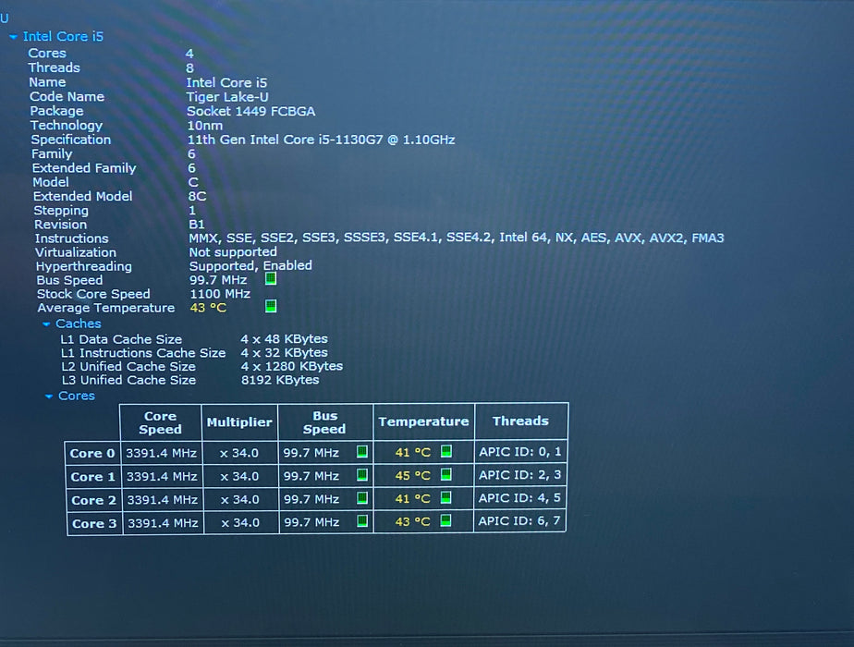The height and width of the screenshot is (647, 854).
Task: Select the Multiplier column header
Action: point(239,422)
